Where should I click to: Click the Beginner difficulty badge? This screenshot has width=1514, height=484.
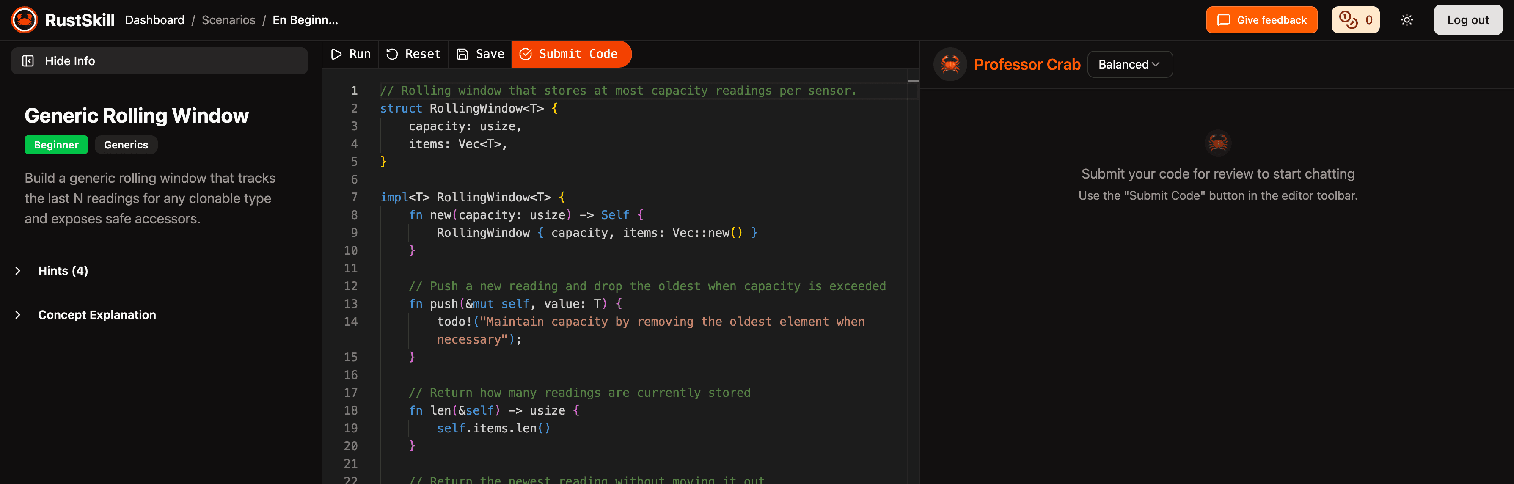pos(56,145)
